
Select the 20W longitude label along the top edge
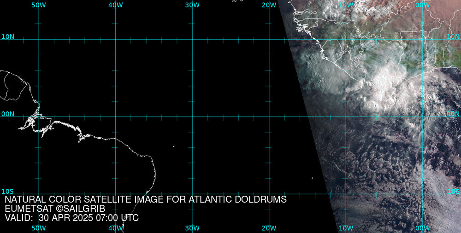[269, 5]
